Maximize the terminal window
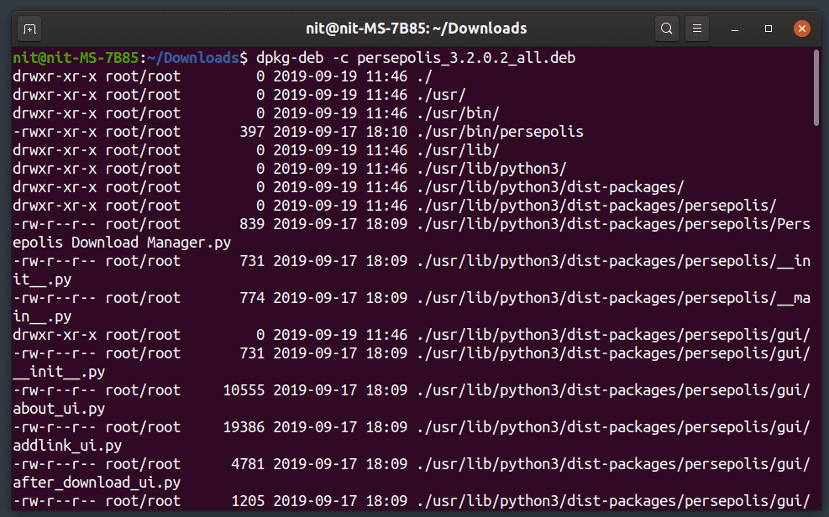Viewport: 829px width, 517px height. [x=769, y=29]
